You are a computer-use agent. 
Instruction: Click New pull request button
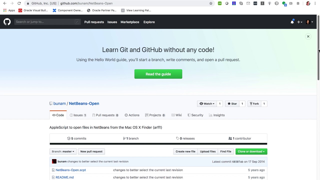pyautogui.click(x=91, y=151)
